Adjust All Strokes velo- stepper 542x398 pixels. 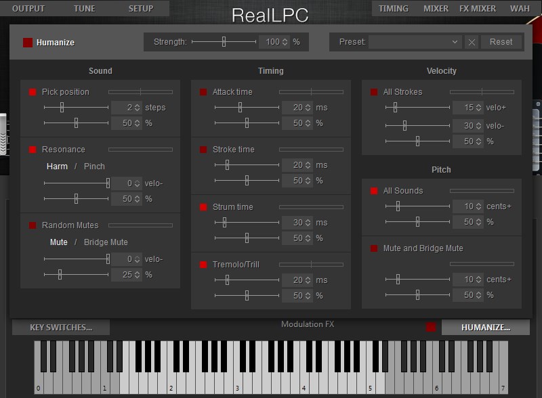coord(479,126)
